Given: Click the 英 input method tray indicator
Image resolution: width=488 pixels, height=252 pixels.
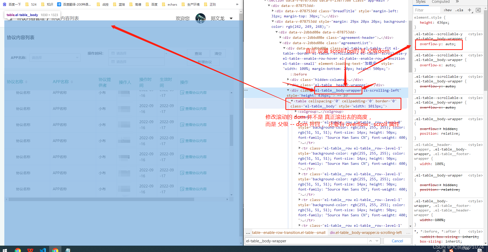Looking at the screenshot, I should tap(444, 251).
